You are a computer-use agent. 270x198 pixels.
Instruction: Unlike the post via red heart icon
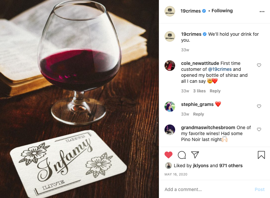169,155
